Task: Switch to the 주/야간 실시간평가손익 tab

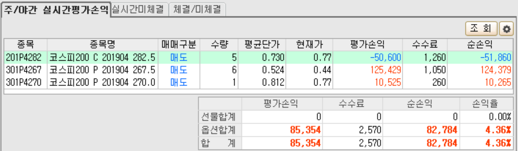Action: pos(56,10)
